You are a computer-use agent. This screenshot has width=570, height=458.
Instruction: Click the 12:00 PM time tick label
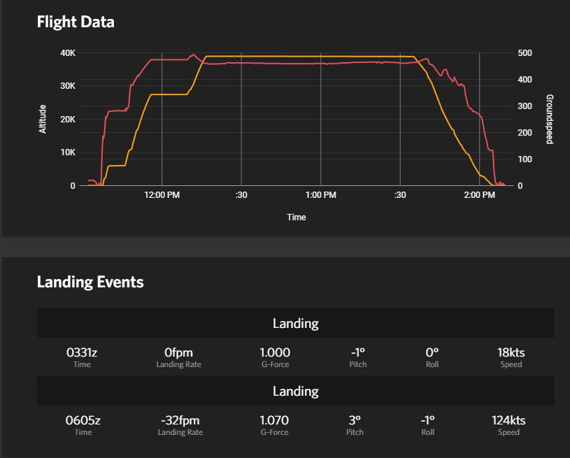[162, 195]
